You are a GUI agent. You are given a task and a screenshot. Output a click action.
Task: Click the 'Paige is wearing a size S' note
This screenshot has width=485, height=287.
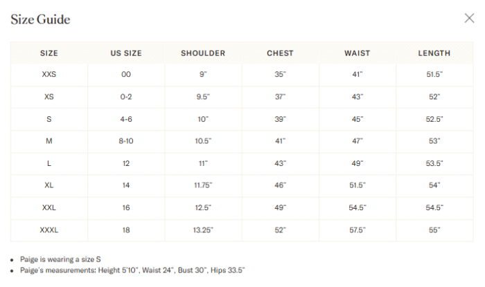(60, 259)
